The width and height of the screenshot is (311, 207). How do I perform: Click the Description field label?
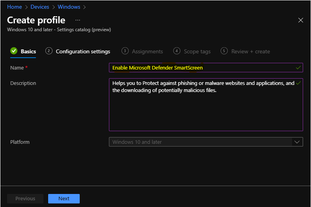point(23,83)
